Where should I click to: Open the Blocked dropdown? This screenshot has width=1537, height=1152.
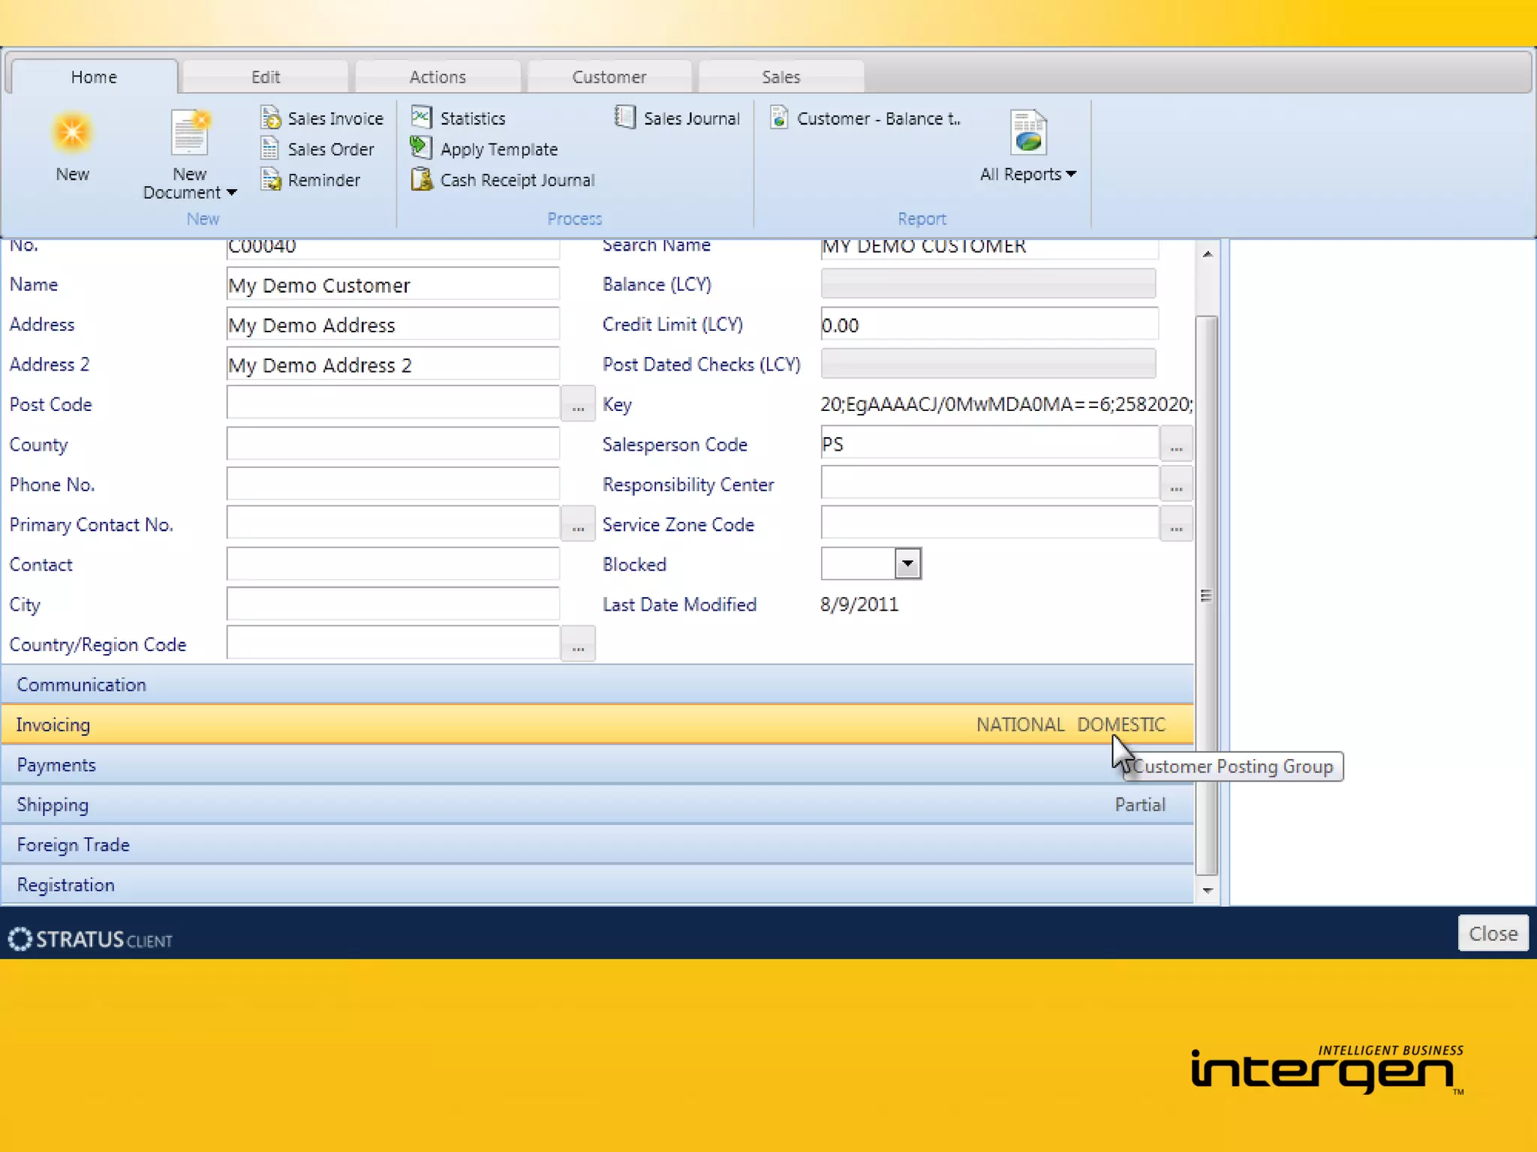pos(907,563)
